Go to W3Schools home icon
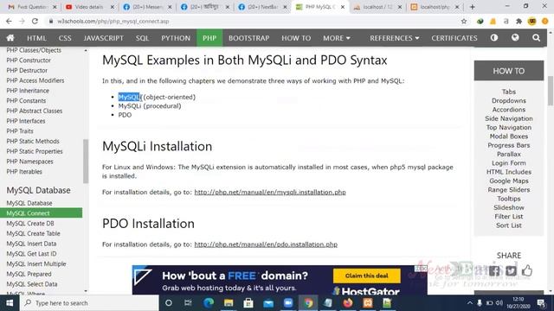Image resolution: width=554 pixels, height=311 pixels. point(10,38)
